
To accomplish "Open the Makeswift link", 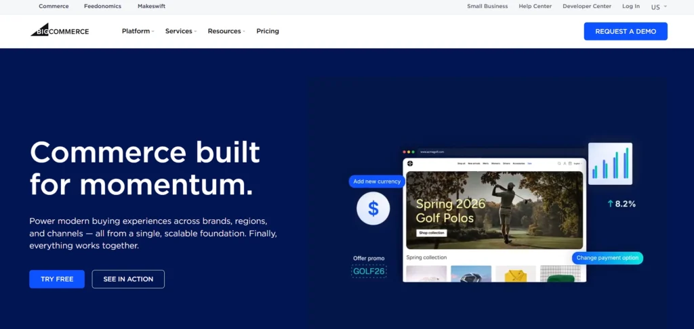I will point(151,6).
